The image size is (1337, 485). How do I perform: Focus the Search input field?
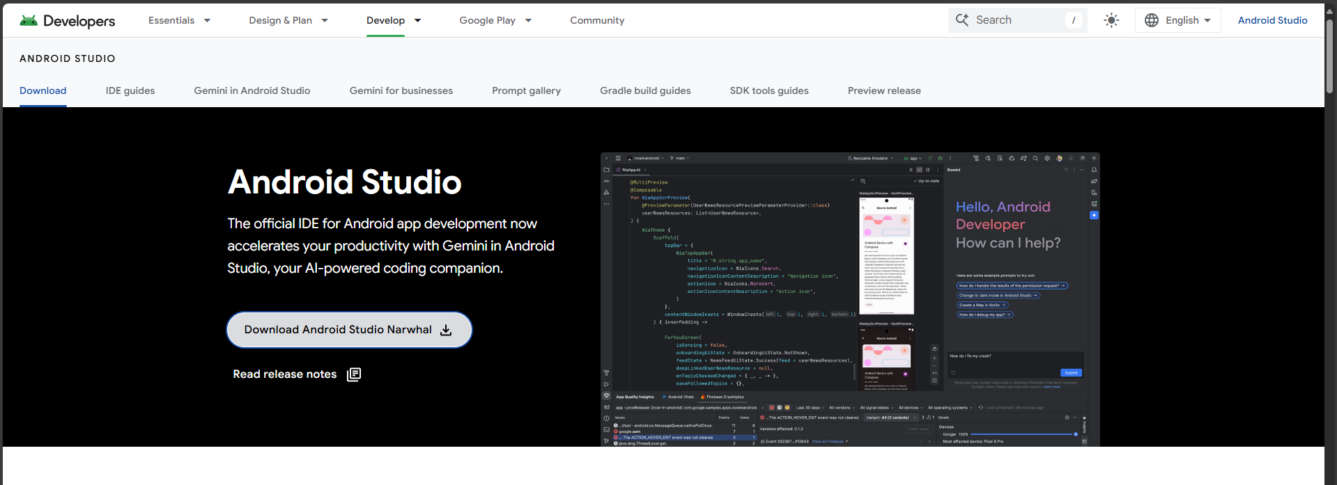click(x=1017, y=20)
